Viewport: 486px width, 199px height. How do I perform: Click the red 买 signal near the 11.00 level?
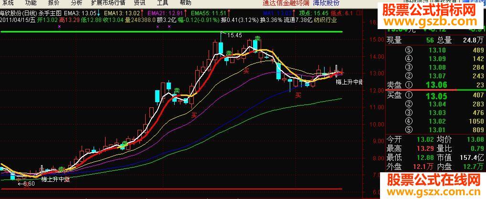(194, 115)
